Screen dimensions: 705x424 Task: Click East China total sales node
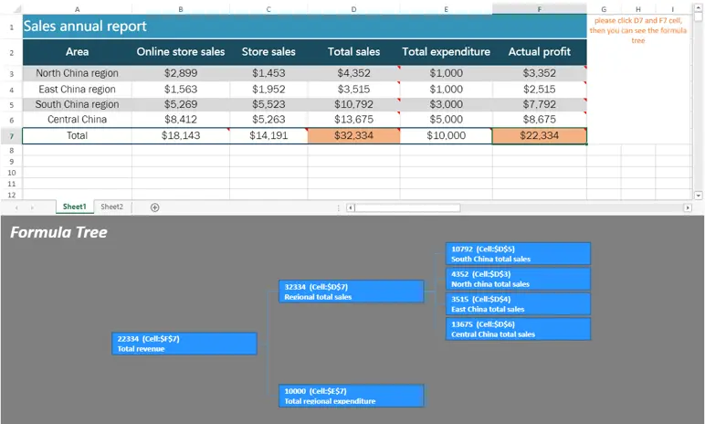click(x=518, y=304)
